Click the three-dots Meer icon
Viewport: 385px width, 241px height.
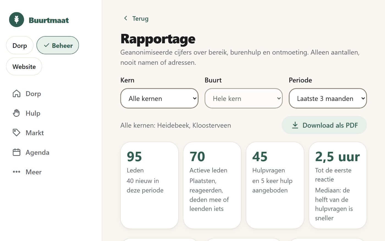coord(16,172)
